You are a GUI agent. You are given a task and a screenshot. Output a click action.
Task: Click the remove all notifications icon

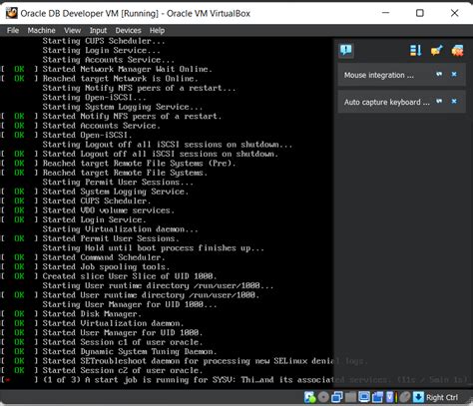[457, 51]
